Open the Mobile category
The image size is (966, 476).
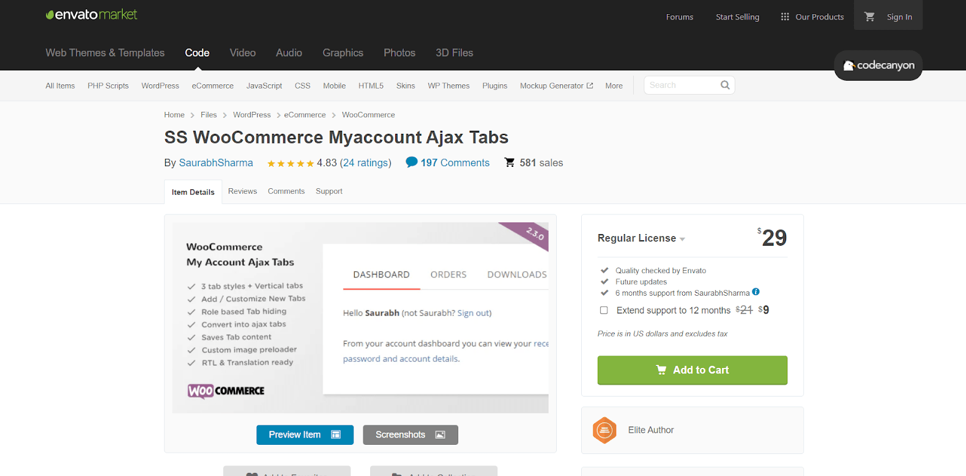tap(335, 86)
